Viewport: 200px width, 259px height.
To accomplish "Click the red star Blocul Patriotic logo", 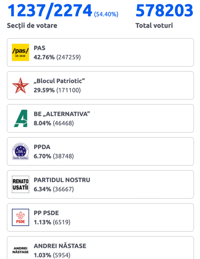I will (20, 85).
